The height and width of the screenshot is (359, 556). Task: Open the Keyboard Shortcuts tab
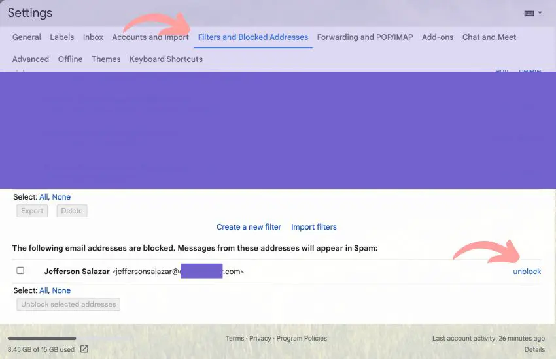[x=166, y=59]
